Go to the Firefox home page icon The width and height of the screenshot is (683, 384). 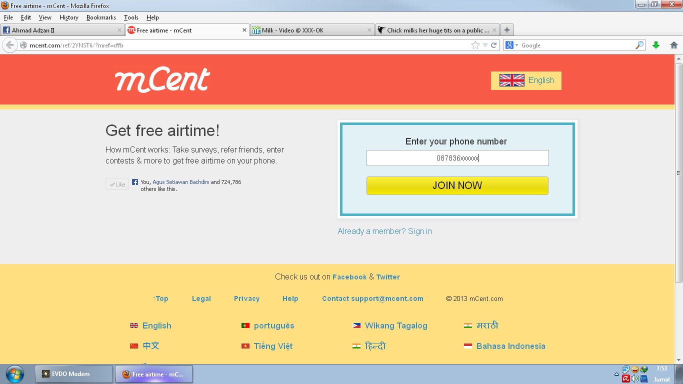tap(674, 45)
